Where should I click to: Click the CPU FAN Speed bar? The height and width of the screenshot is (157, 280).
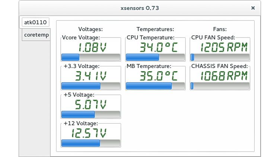click(x=220, y=57)
